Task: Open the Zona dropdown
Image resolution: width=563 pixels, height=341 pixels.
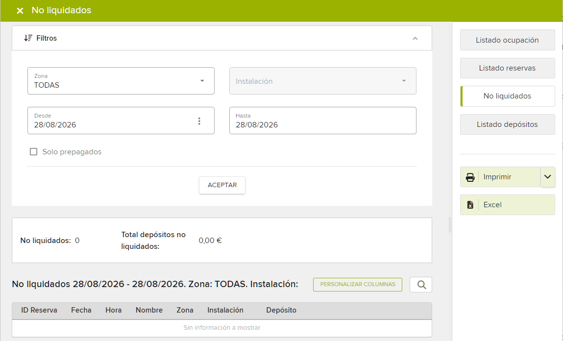Action: pos(121,81)
